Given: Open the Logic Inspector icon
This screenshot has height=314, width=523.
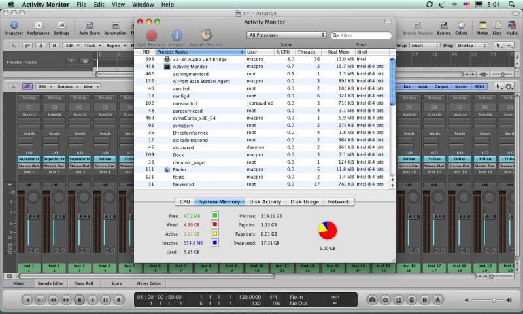Looking at the screenshot, I should click(x=14, y=24).
